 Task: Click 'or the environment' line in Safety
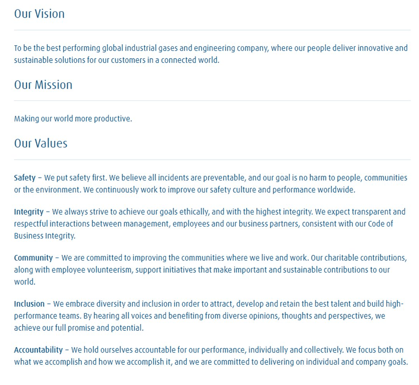(x=184, y=190)
